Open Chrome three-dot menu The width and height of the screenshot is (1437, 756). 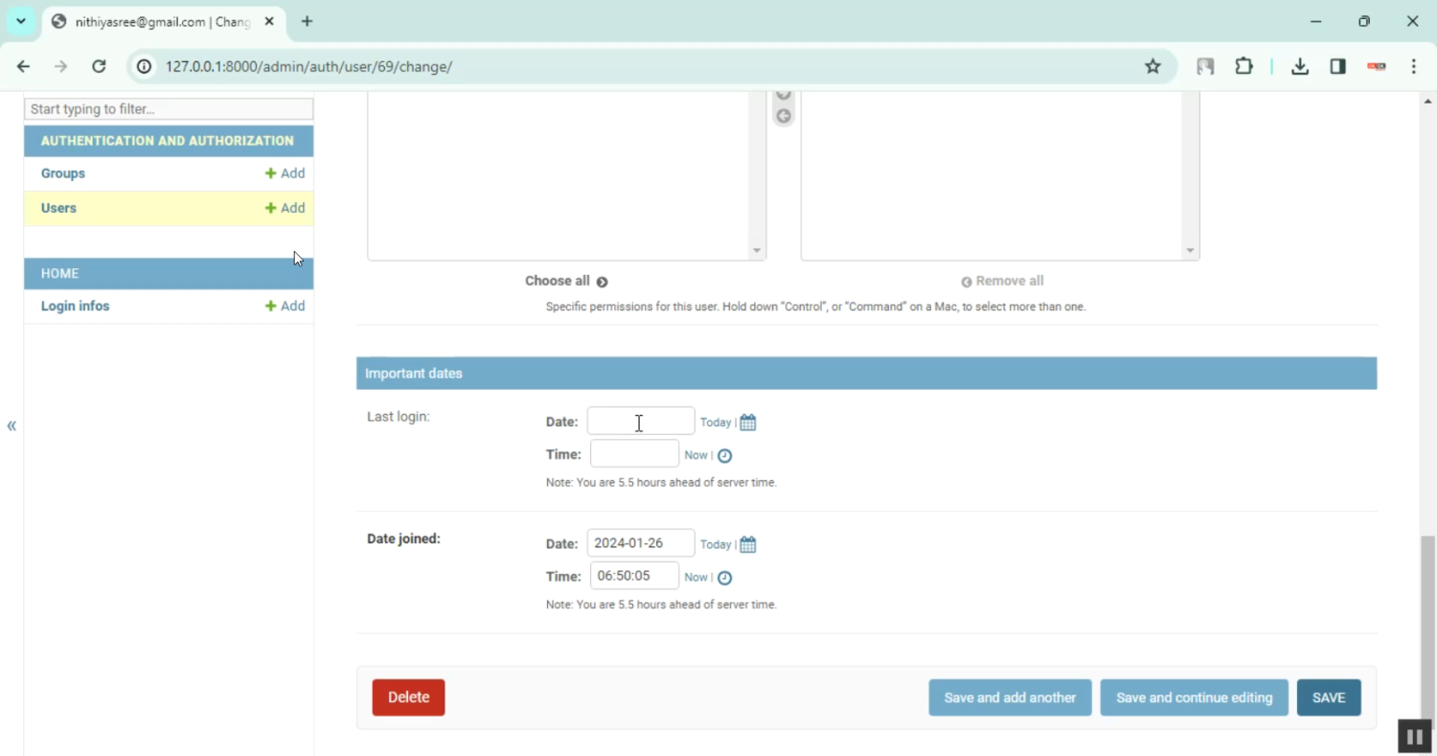(1414, 66)
